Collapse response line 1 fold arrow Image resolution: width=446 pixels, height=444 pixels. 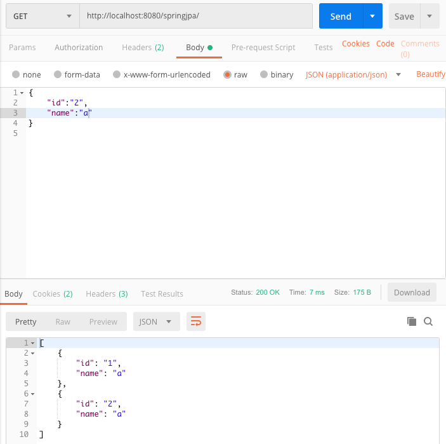click(32, 343)
